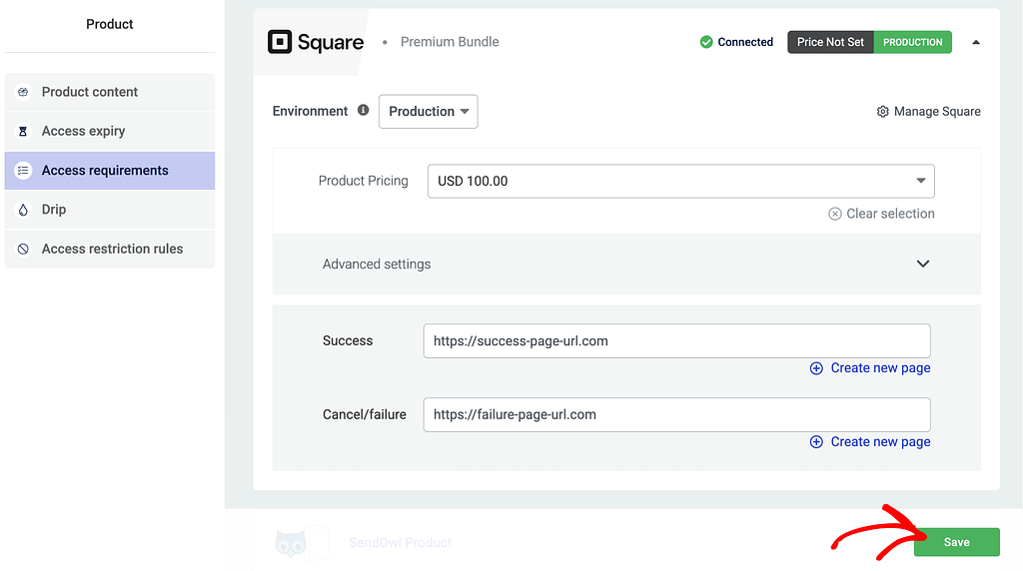Screen dimensions: 1023x571
Task: Collapse the Square panel using top arrow
Action: (x=976, y=42)
